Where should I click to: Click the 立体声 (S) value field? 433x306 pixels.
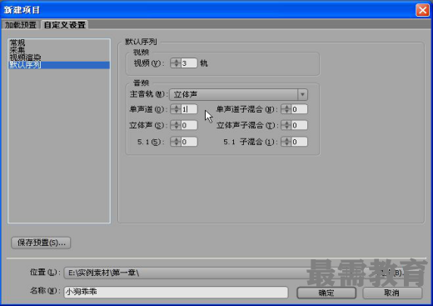pos(189,125)
